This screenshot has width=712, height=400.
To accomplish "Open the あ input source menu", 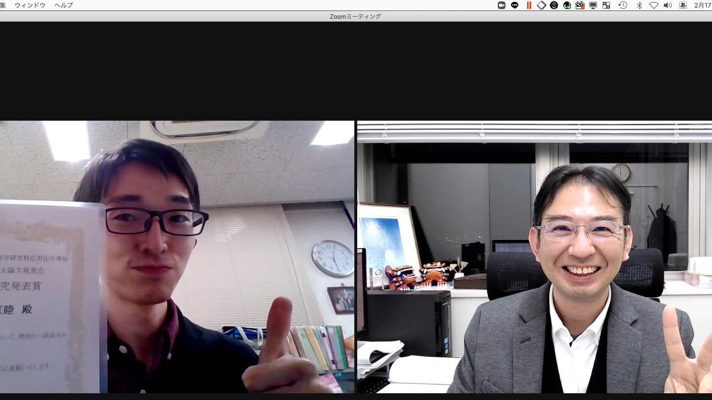I will click(x=683, y=5).
